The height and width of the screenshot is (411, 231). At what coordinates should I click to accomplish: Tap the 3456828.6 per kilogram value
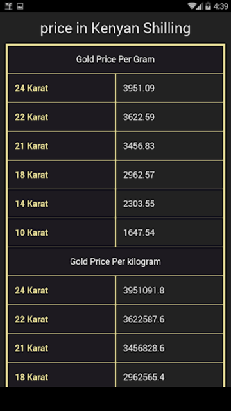(144, 348)
